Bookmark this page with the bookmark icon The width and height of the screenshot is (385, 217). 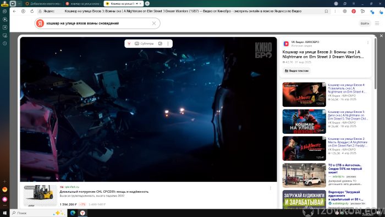pos(326,12)
